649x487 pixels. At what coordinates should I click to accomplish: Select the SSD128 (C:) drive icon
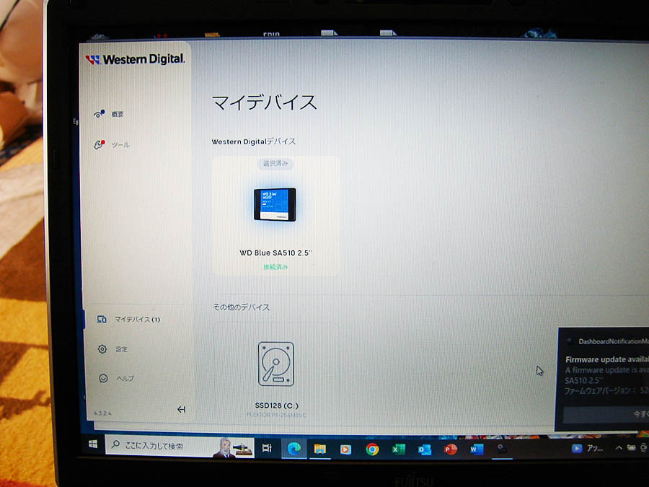point(275,364)
